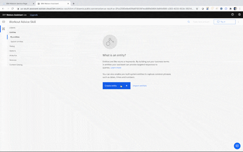Screen dimensions: 243x152
Task: Click the browser address bar URL
Action: click(107, 9)
